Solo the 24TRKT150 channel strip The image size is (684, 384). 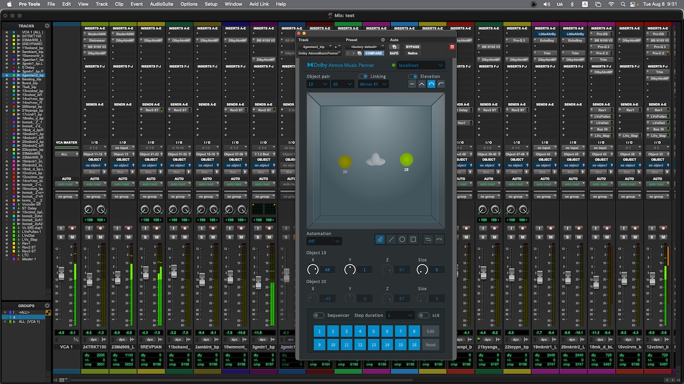point(89,237)
